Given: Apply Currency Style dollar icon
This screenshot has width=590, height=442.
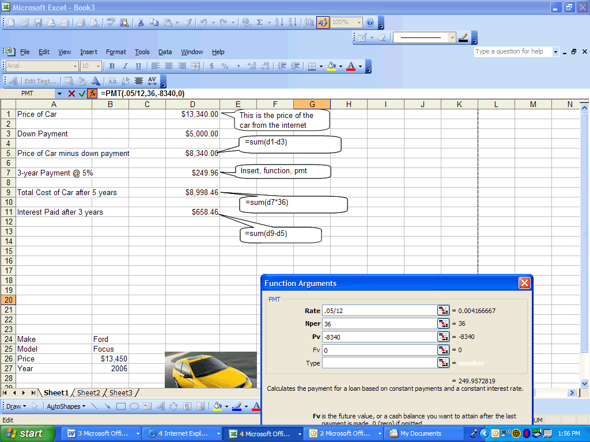Looking at the screenshot, I should (211, 66).
